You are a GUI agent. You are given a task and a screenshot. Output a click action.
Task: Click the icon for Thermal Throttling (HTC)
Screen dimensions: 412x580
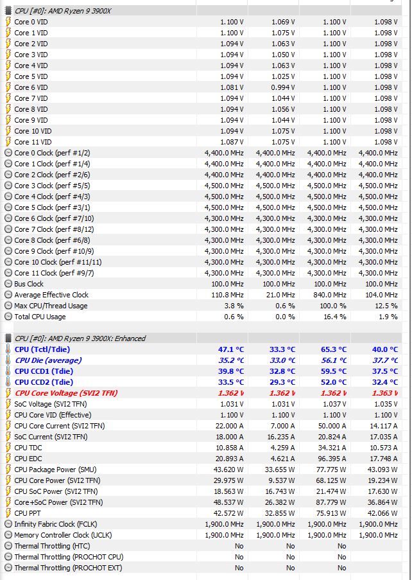[x=8, y=545]
